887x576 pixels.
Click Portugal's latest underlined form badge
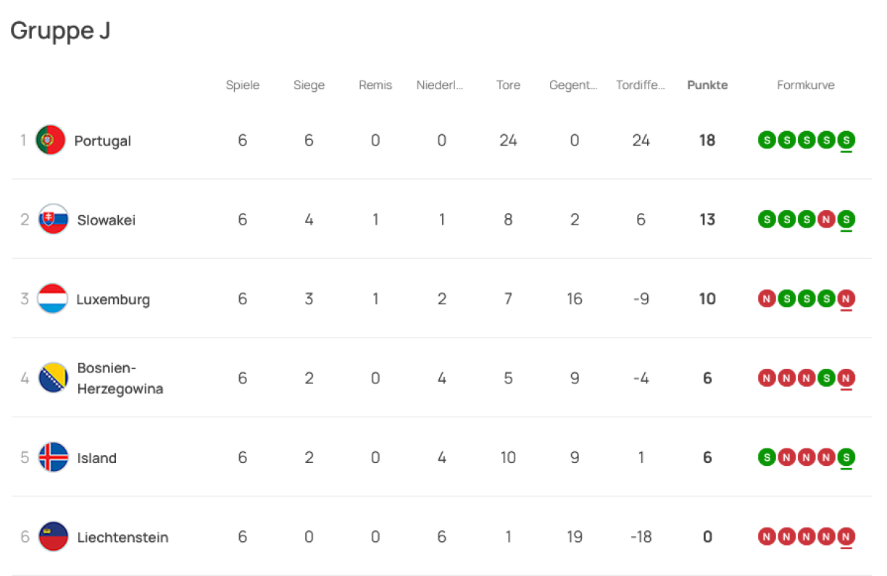click(x=846, y=140)
